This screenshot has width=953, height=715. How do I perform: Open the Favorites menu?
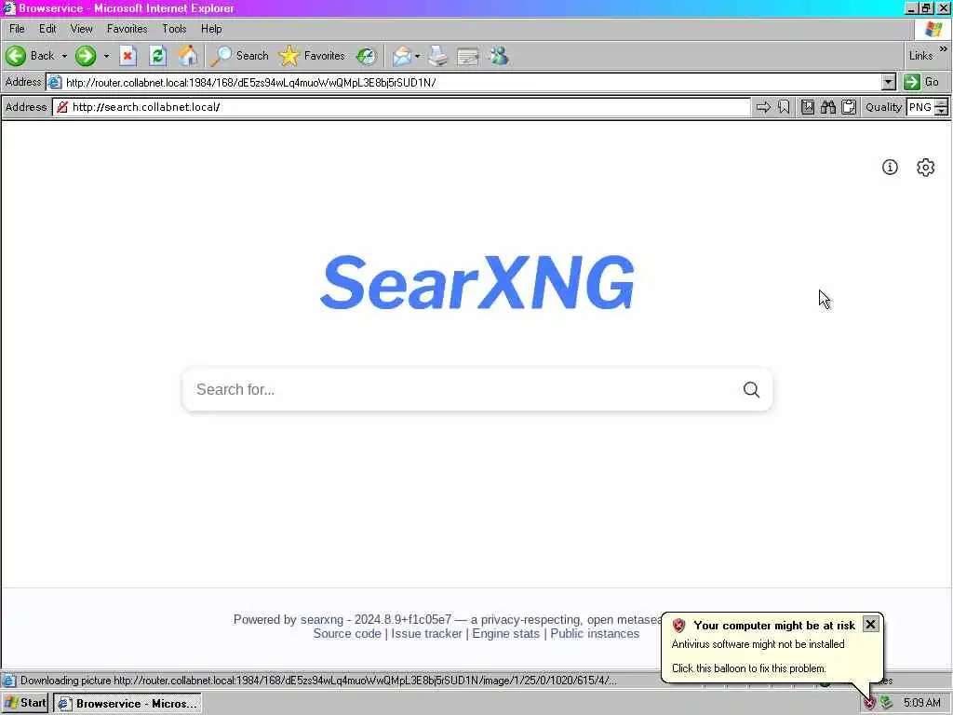pos(127,29)
